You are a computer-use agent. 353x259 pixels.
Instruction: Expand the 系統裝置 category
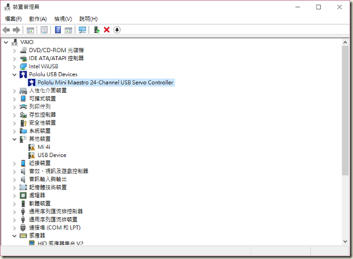coord(15,131)
